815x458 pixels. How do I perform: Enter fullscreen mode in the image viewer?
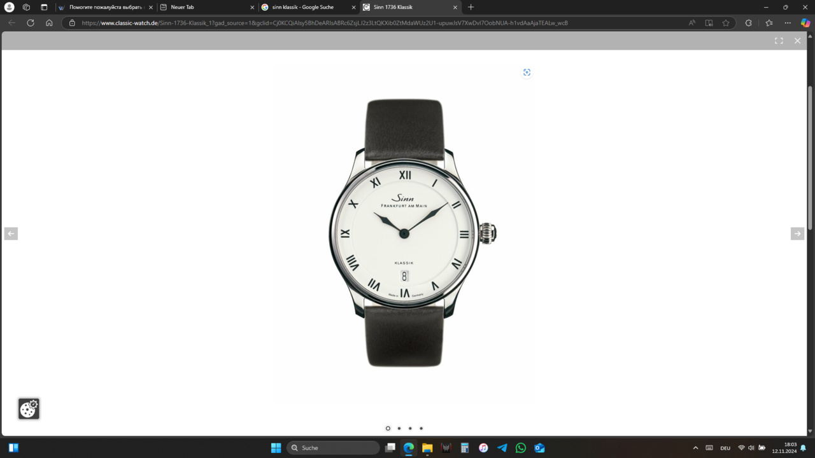tap(779, 41)
